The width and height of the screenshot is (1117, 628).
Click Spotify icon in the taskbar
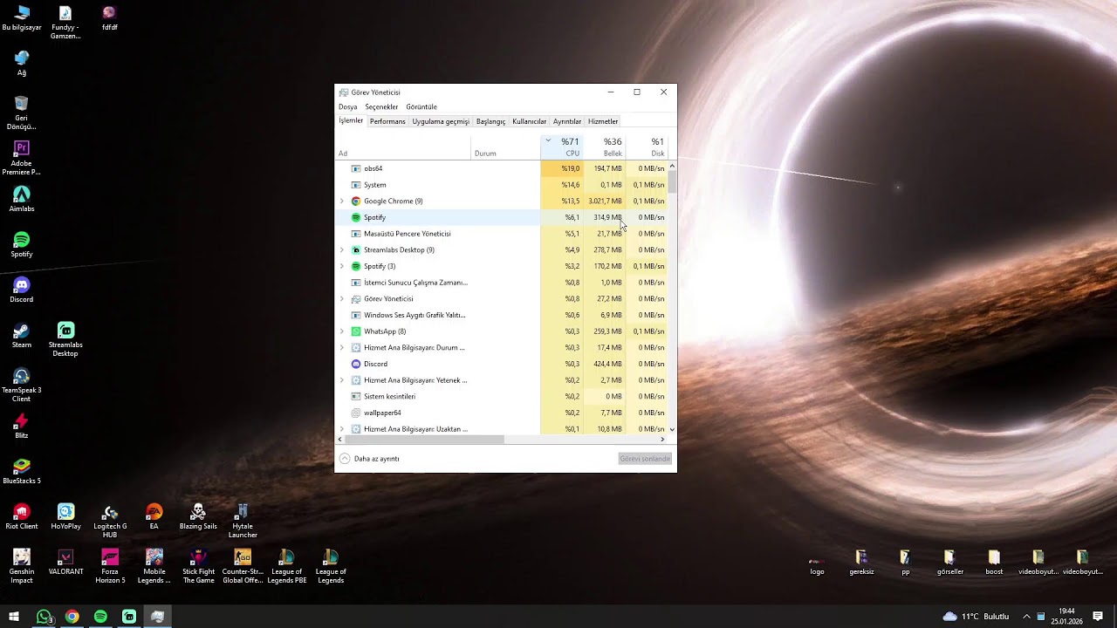click(x=100, y=617)
